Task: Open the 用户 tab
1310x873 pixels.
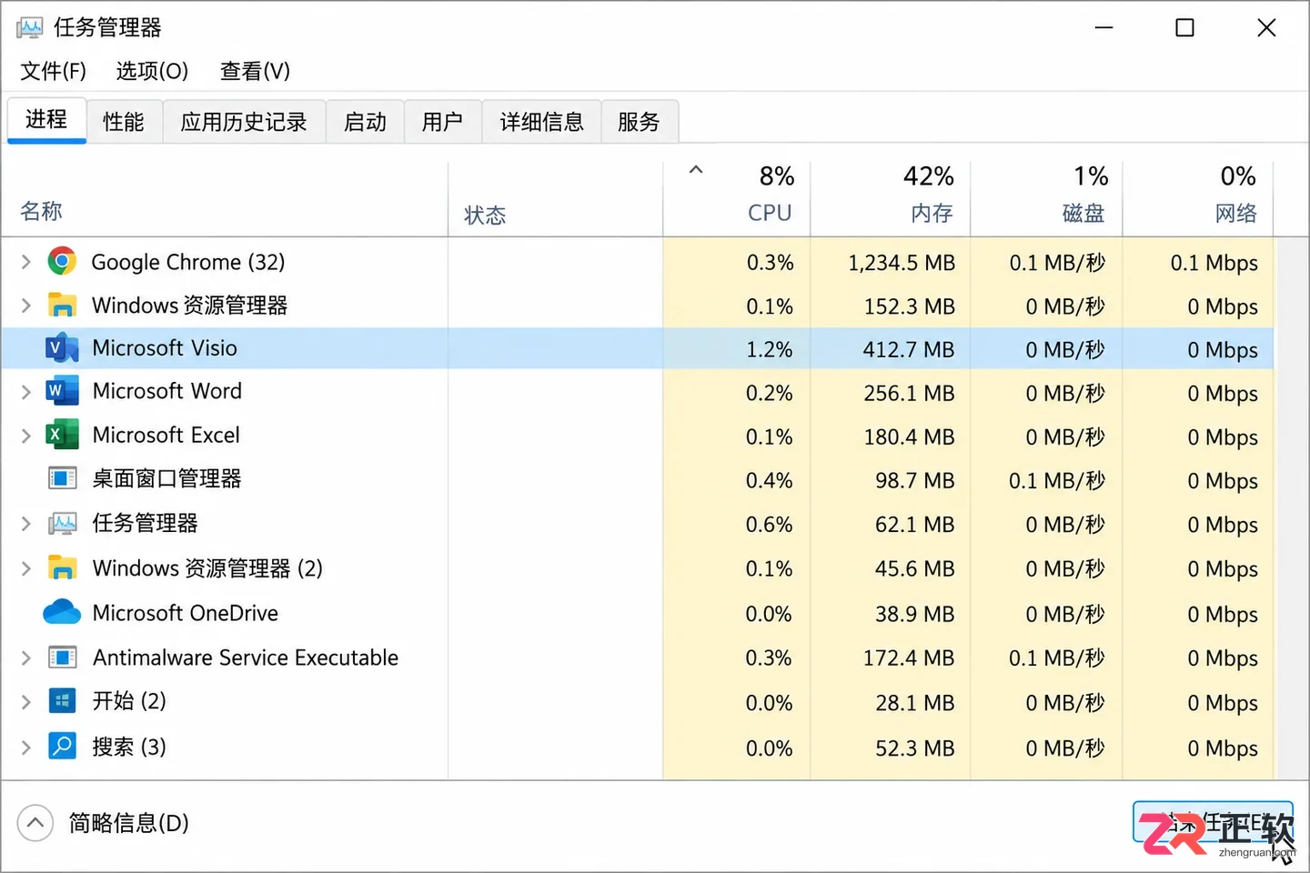Action: pos(442,122)
